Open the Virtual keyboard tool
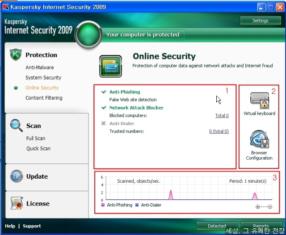286x235 pixels. point(259,104)
